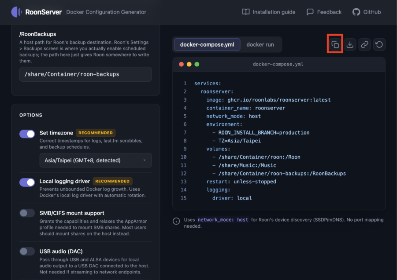
Task: Click the GitHub octocat icon
Action: pyautogui.click(x=356, y=12)
